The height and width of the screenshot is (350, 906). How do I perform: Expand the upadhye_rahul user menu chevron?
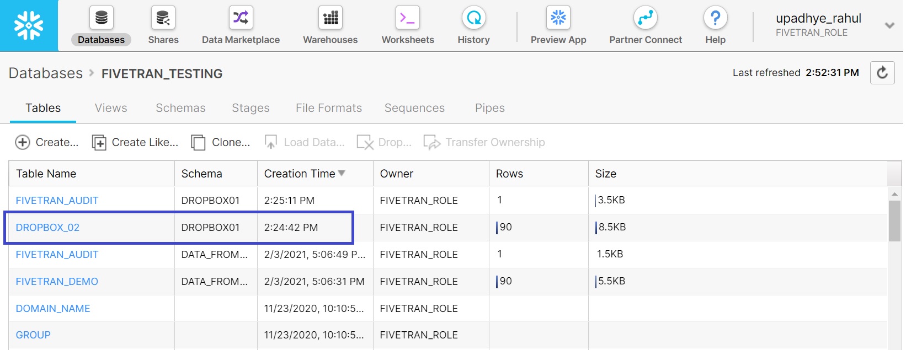[x=889, y=25]
